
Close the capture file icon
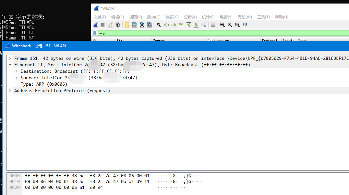pyautogui.click(x=142, y=25)
